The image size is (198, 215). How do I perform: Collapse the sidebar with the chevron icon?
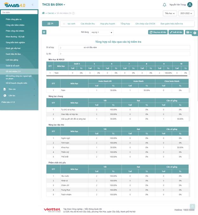click(33, 5)
